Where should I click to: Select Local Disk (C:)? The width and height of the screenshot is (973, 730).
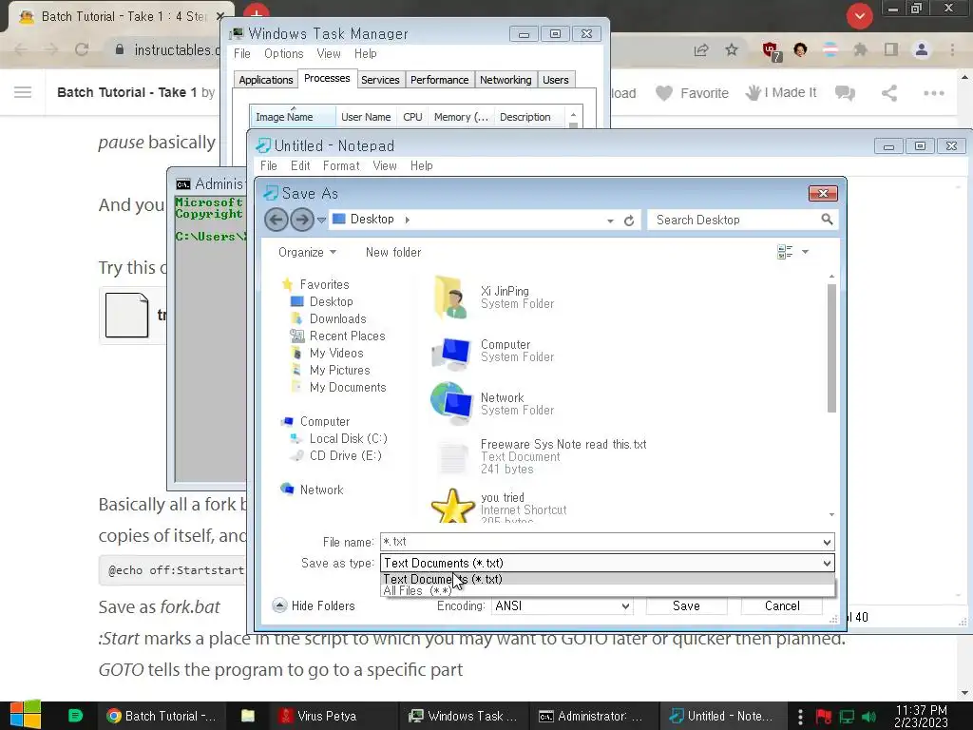[x=348, y=438]
